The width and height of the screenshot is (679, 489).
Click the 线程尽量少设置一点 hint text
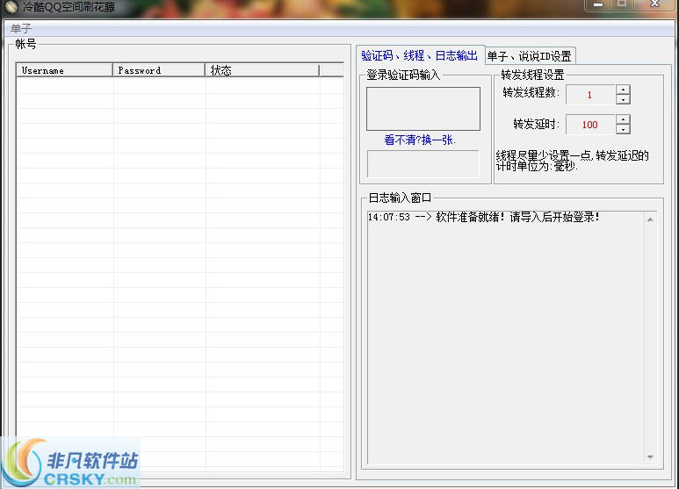[572, 161]
